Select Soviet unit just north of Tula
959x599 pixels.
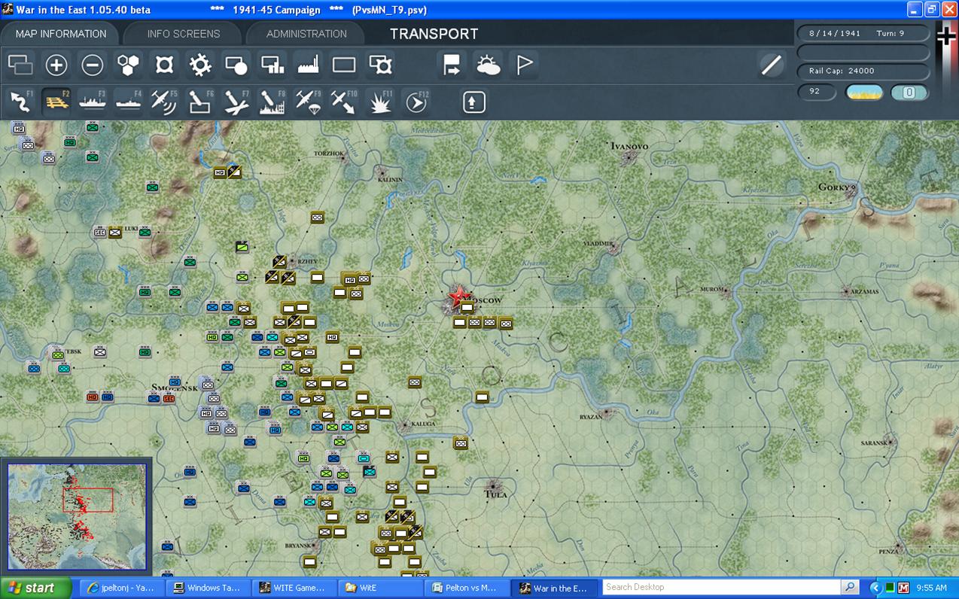click(461, 443)
